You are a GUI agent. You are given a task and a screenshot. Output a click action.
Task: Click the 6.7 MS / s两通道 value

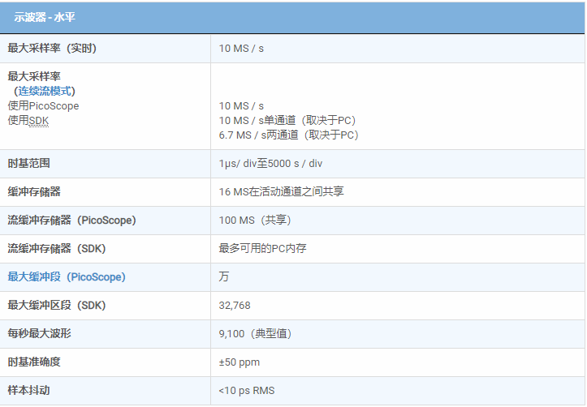(288, 135)
